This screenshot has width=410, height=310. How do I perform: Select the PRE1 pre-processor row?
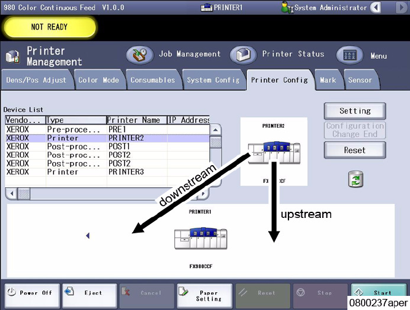(x=107, y=130)
